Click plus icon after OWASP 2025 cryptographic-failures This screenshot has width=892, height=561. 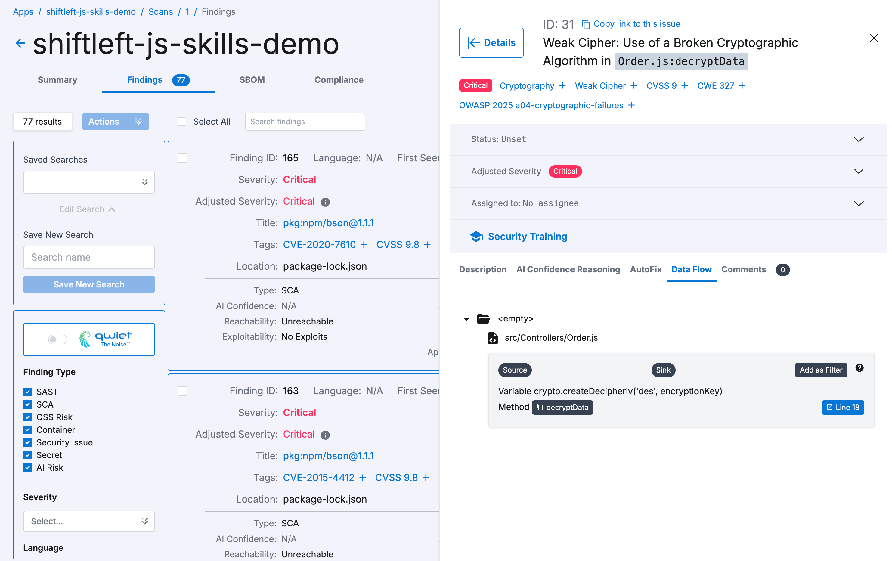pyautogui.click(x=632, y=105)
